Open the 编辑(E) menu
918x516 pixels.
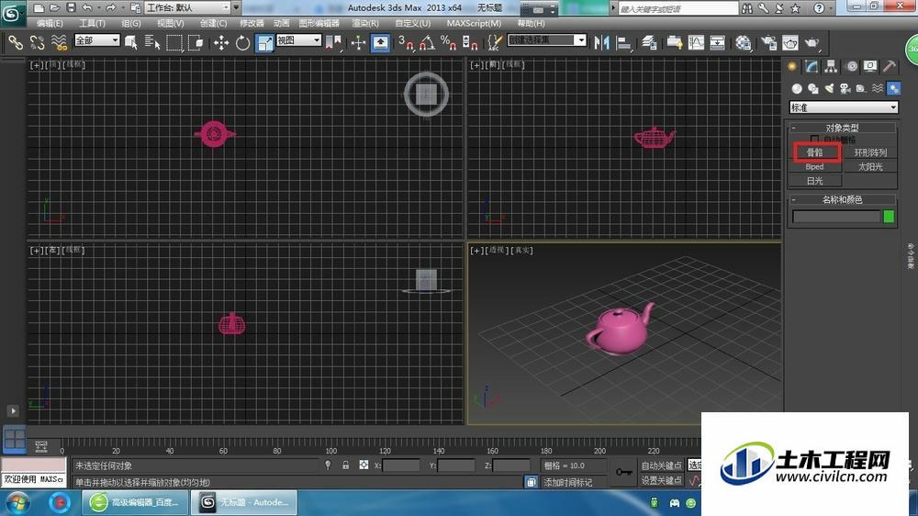pyautogui.click(x=50, y=23)
